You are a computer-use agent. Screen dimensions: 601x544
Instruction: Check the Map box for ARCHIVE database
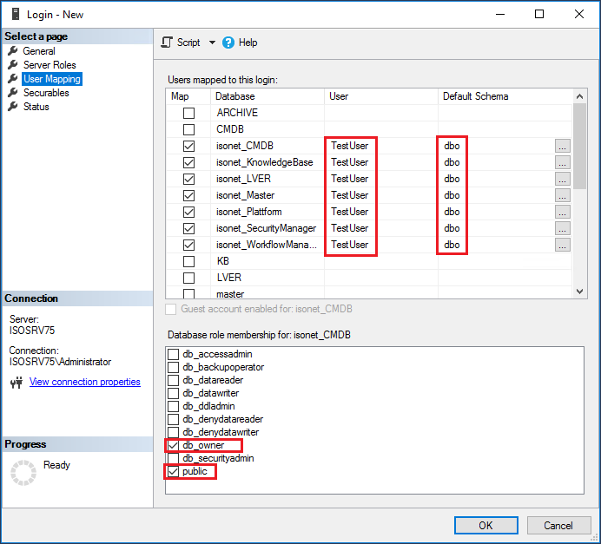[x=188, y=113]
